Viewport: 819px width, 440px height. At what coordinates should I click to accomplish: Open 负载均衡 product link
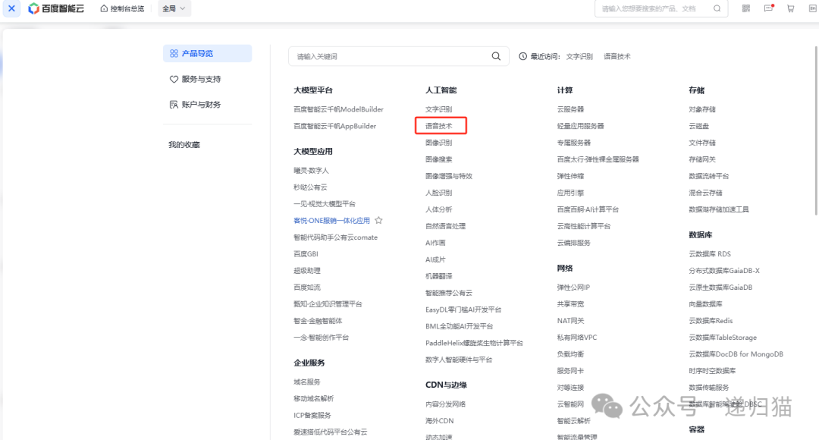pyautogui.click(x=570, y=354)
